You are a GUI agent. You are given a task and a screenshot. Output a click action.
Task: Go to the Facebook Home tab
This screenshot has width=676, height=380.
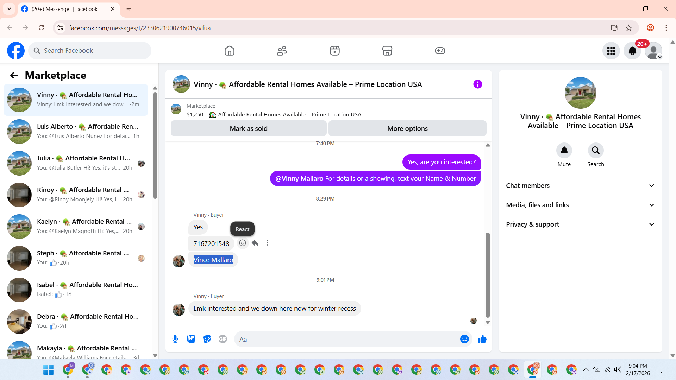(229, 51)
